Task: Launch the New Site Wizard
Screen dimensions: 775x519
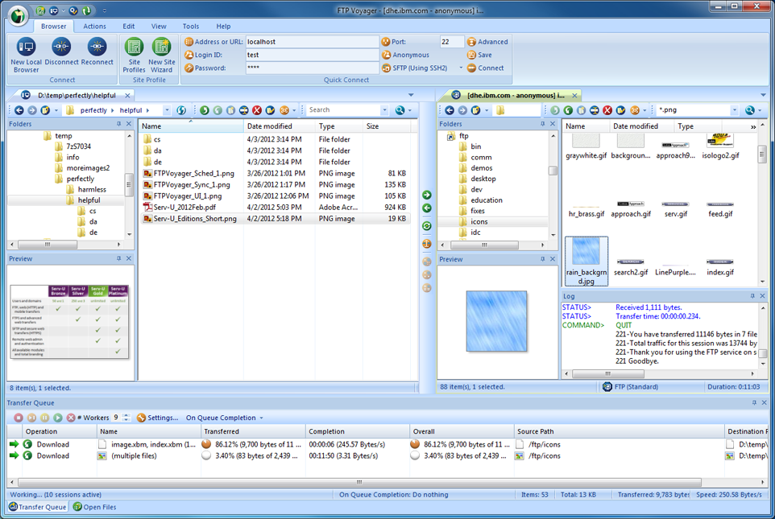Action: [162, 48]
